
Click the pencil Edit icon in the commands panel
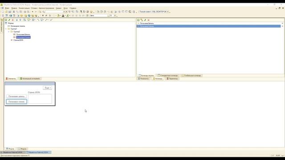point(145,20)
